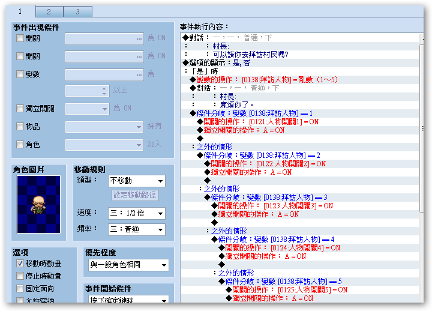Open the 角色 actor dropdown

click(104, 145)
